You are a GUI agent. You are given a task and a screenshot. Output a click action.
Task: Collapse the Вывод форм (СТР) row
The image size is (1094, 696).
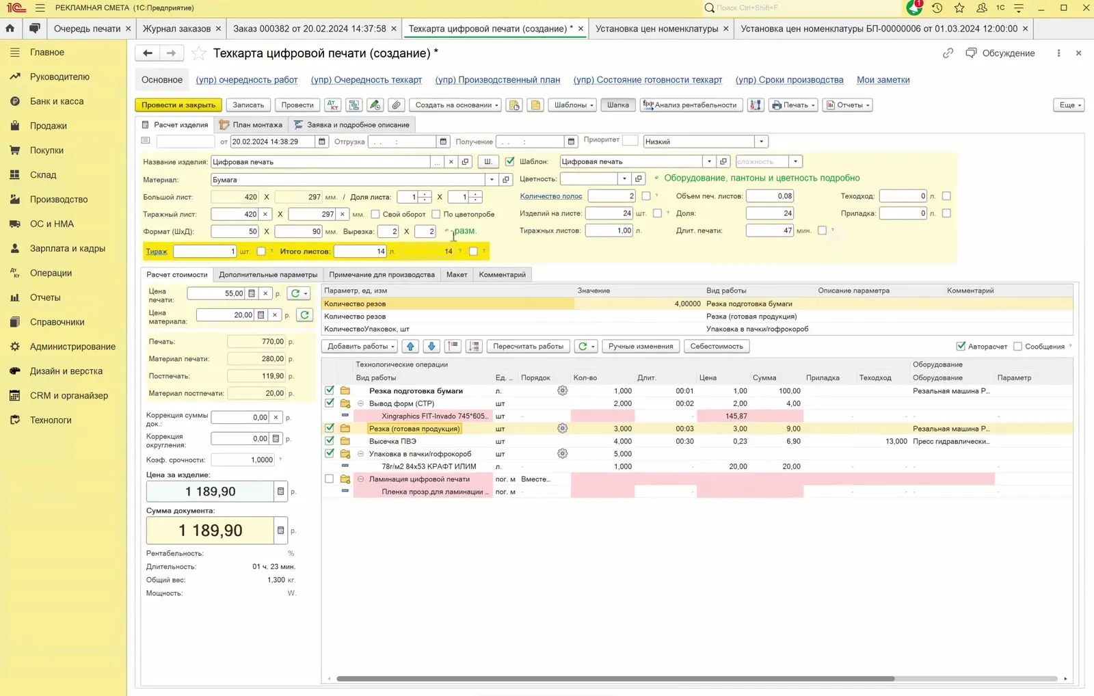(x=360, y=403)
